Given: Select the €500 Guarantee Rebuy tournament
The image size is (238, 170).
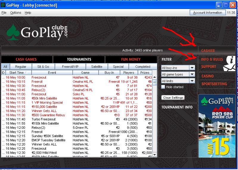Looking at the screenshot, I should point(77,115).
